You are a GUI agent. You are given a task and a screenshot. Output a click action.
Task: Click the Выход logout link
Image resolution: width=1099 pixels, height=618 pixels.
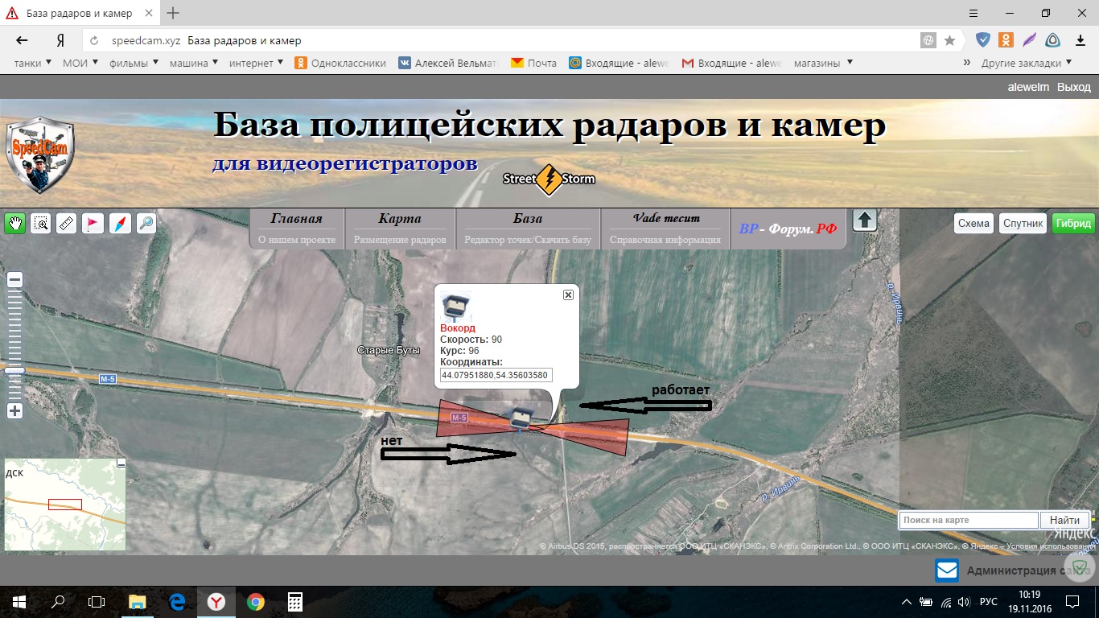[1073, 87]
